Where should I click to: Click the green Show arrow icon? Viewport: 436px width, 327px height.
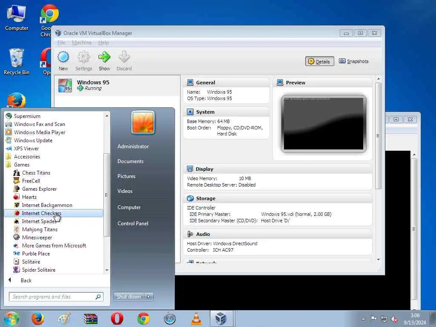pos(104,57)
